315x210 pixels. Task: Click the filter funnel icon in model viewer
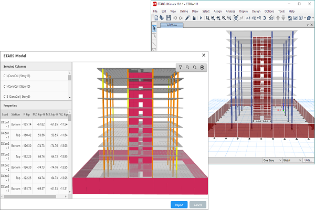[180, 68]
